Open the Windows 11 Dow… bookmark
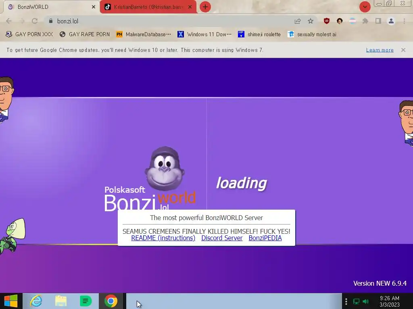Screen dimensions: 413x309 point(204,35)
